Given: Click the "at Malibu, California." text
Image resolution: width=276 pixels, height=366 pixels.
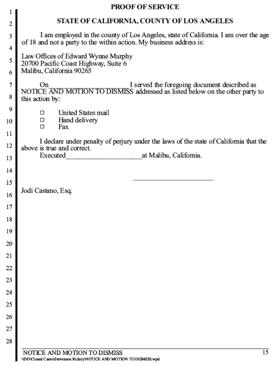Looking at the screenshot, I should (x=172, y=156).
